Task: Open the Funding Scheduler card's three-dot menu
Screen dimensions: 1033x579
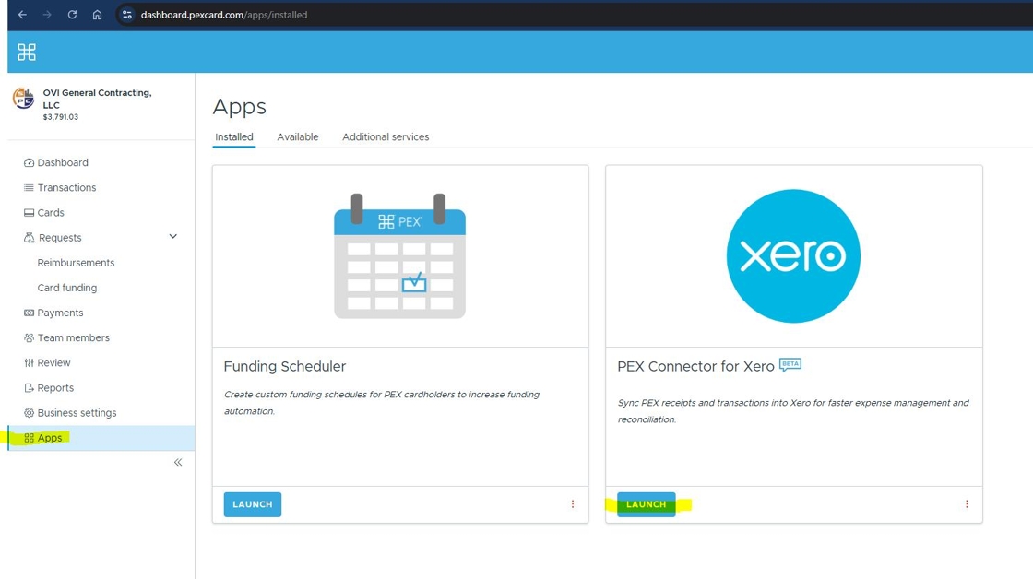Action: [573, 504]
